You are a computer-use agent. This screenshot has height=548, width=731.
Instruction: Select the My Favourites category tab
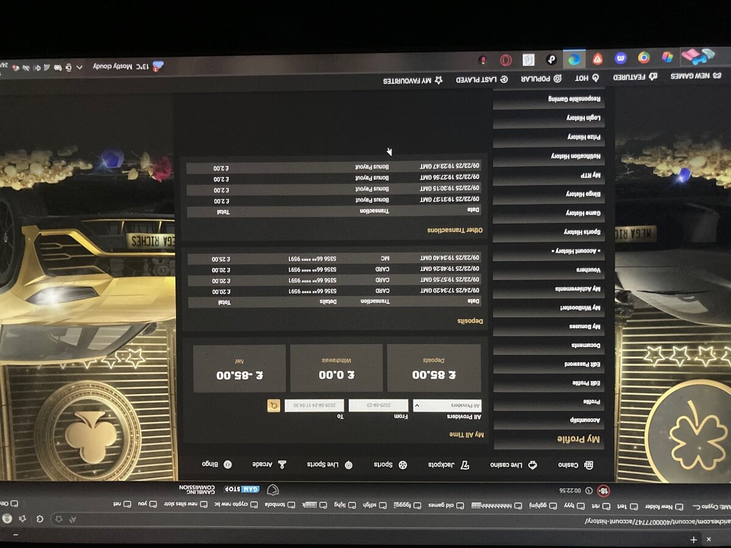pyautogui.click(x=413, y=80)
